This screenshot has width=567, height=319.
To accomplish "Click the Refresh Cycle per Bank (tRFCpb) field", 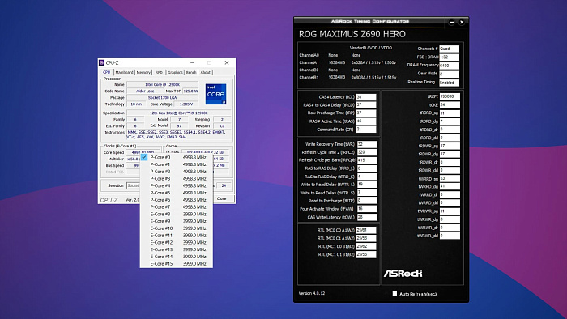I will click(x=367, y=160).
